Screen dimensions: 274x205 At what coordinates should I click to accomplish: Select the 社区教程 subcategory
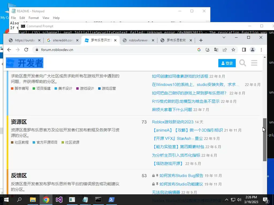click(20, 142)
